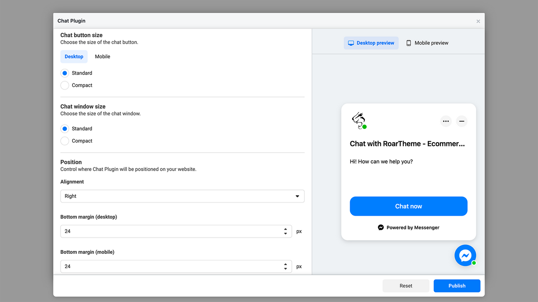Select the Desktop tab under Chat button size
The height and width of the screenshot is (302, 538).
click(74, 56)
